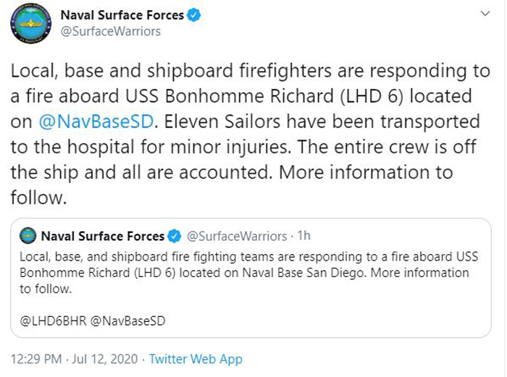Open the @SurfaceWarriors handle under the name
The height and width of the screenshot is (377, 507).
click(111, 31)
